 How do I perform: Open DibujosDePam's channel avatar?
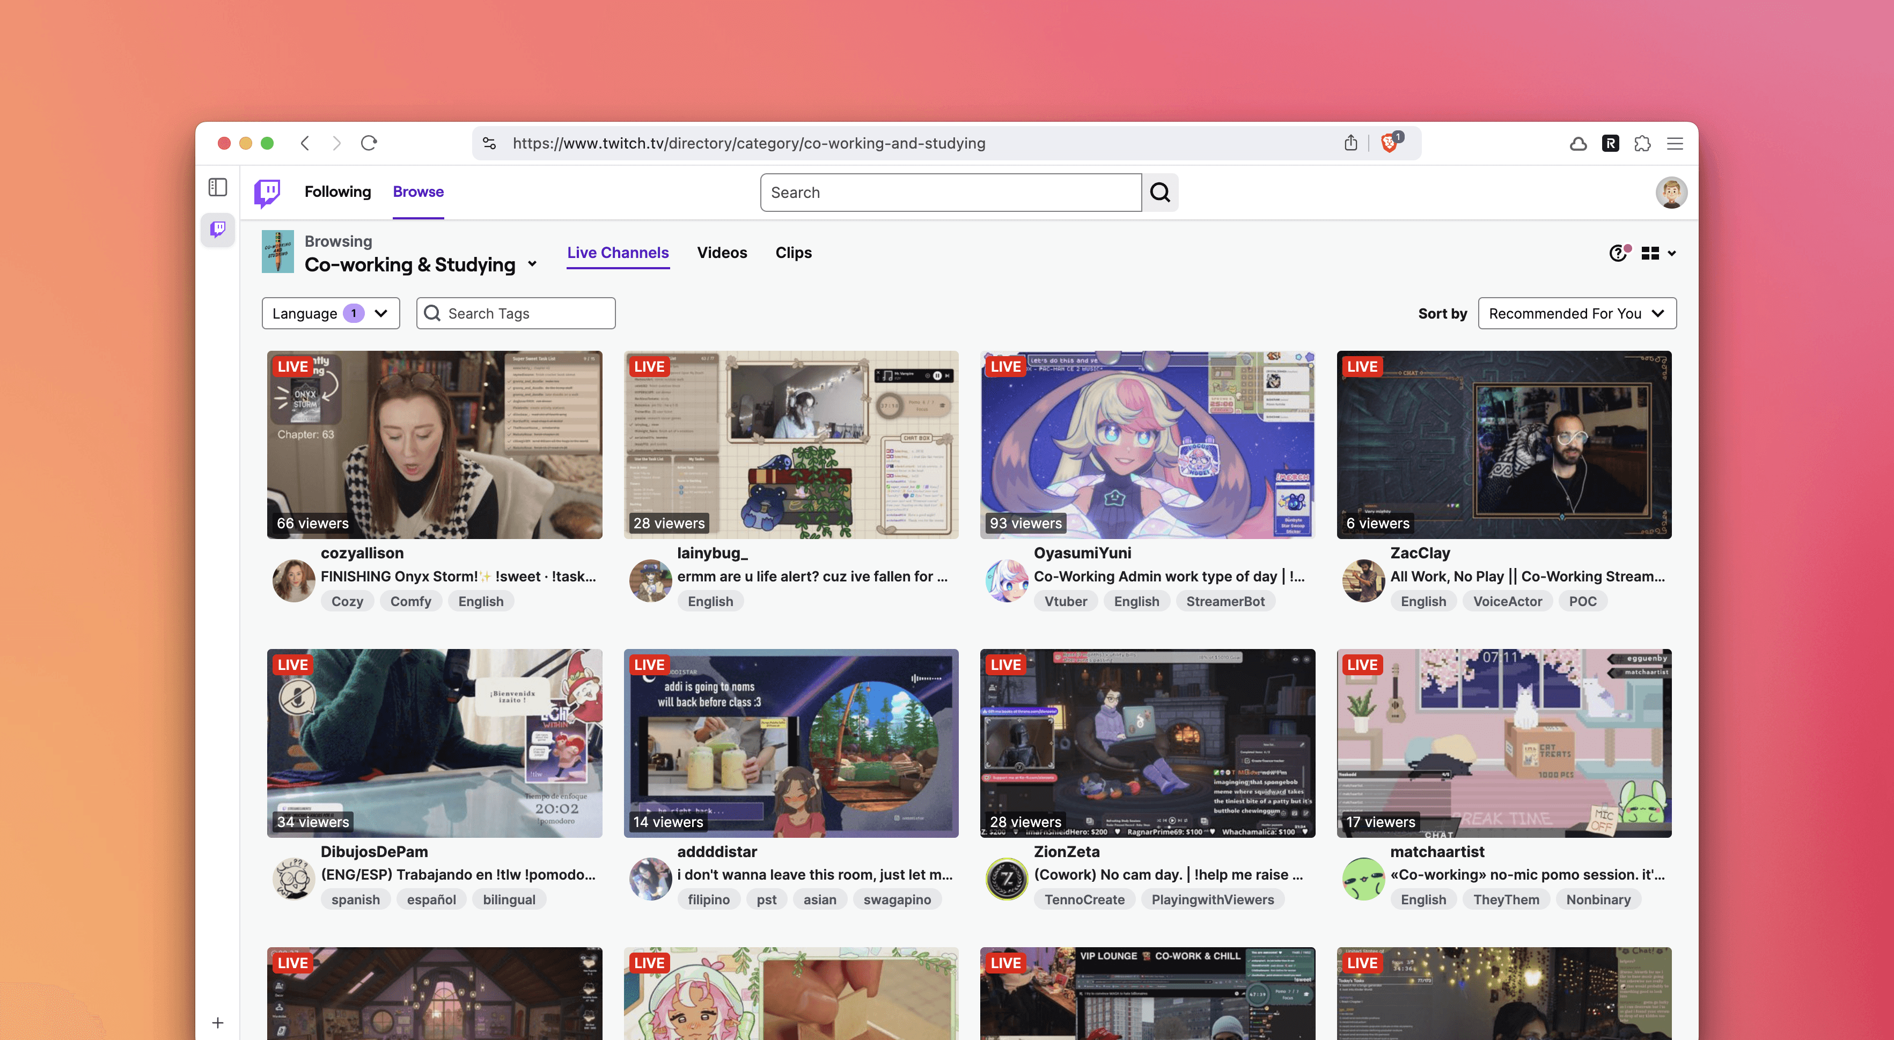coord(293,879)
